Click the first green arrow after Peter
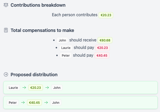Viewport: 160px width, 112px height. pyautogui.click(x=23, y=102)
